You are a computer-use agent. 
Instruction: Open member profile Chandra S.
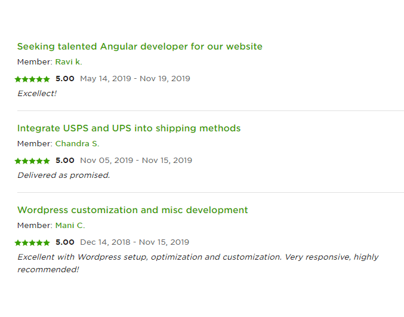[78, 143]
